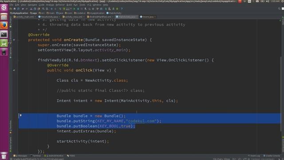Click the setContentView line of code
This screenshot has width=284, height=160.
coord(84,50)
